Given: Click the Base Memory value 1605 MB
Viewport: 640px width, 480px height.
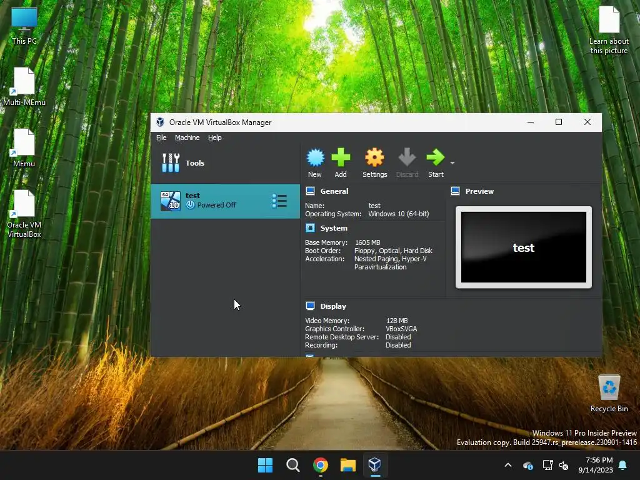Looking at the screenshot, I should point(367,242).
